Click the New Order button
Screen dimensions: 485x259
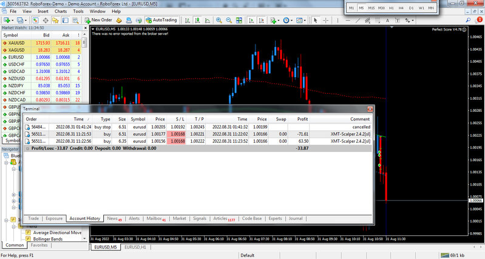tap(98, 20)
